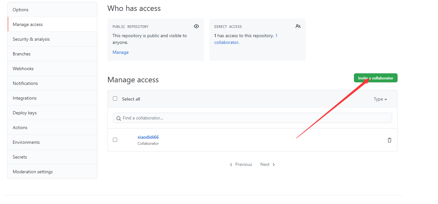Open the Branches settings section
Image resolution: width=438 pixels, height=204 pixels.
[x=22, y=54]
